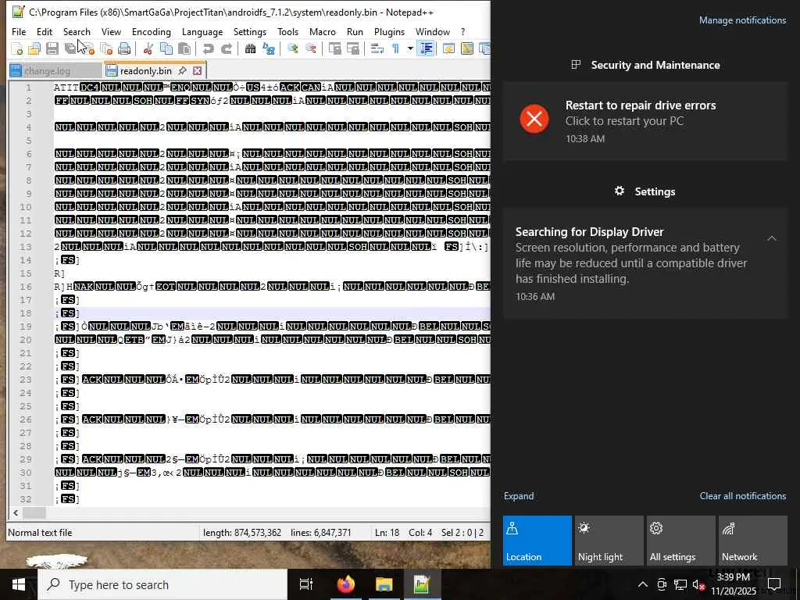Toggle Word Wrap from the toolbar
Image resolution: width=800 pixels, height=600 pixels.
coord(377,49)
